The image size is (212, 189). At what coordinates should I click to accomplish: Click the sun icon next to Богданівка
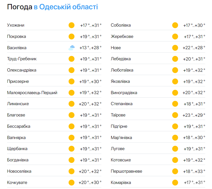click(x=71, y=160)
